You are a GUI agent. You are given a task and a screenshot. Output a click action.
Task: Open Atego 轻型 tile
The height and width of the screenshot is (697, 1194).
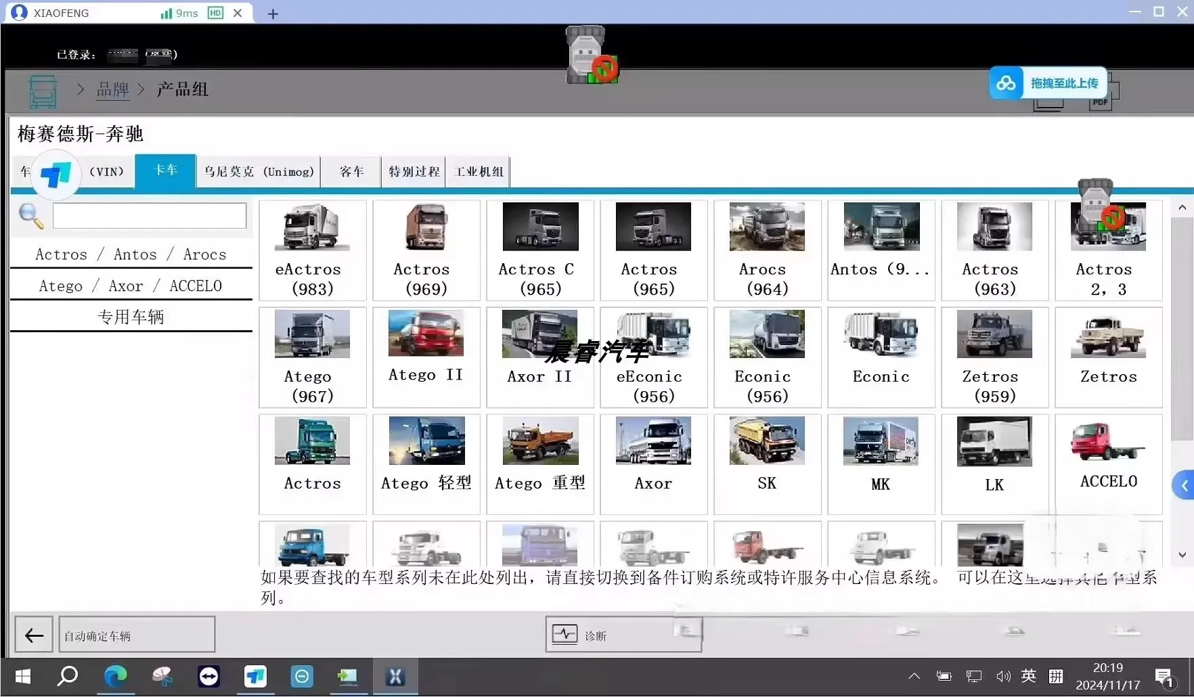click(x=426, y=464)
